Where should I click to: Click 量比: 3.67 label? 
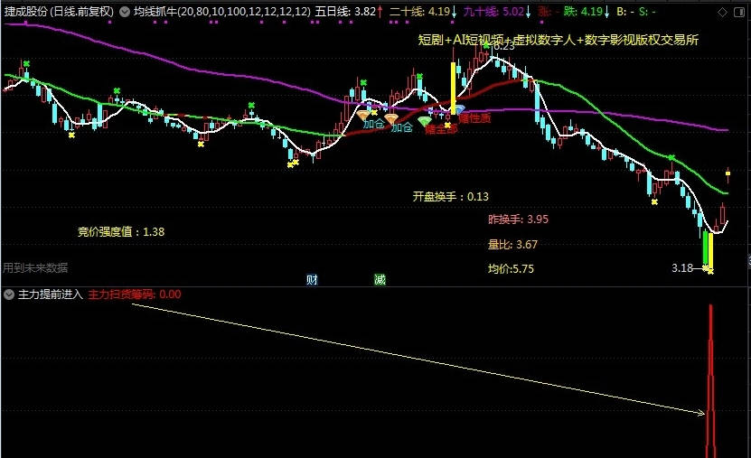pos(512,245)
